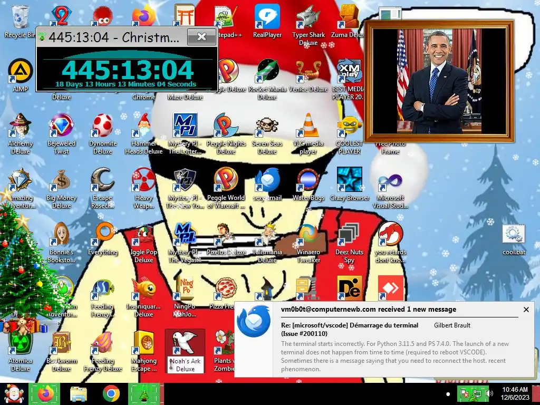Launch RealPlayer from the desktop

click(x=267, y=21)
